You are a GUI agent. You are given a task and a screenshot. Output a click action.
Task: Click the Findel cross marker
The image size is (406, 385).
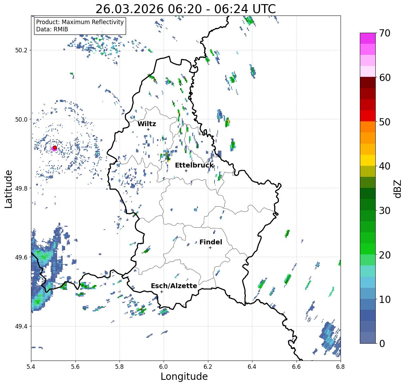coord(210,248)
